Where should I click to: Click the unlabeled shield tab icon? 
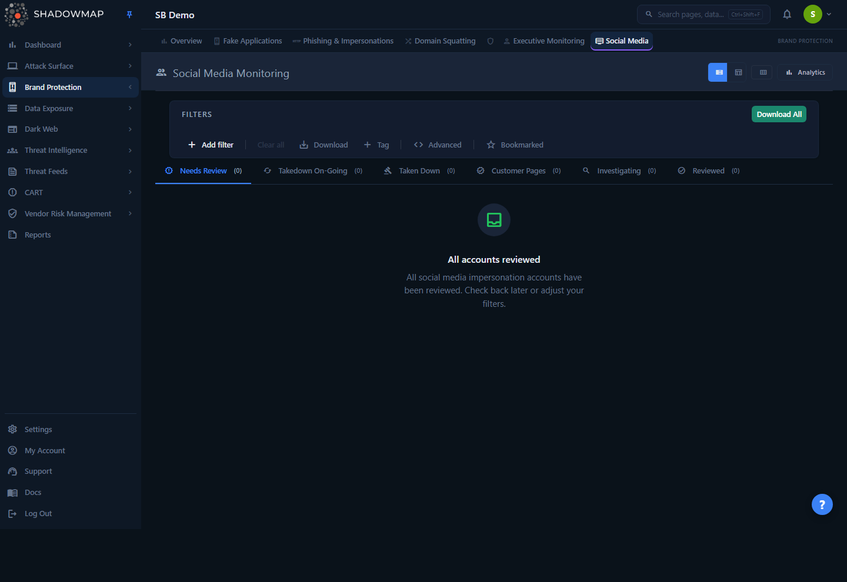[491, 41]
